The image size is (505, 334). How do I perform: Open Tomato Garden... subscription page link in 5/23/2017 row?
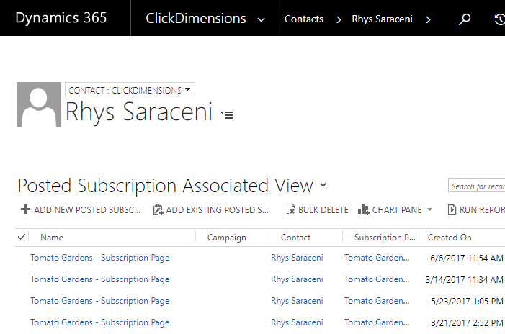[x=377, y=301]
